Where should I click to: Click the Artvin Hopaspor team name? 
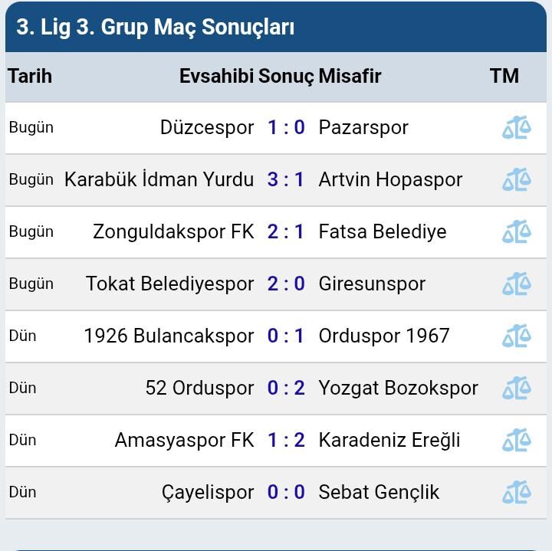click(x=390, y=180)
